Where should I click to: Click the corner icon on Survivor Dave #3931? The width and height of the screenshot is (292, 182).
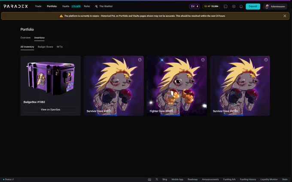[x=140, y=60]
